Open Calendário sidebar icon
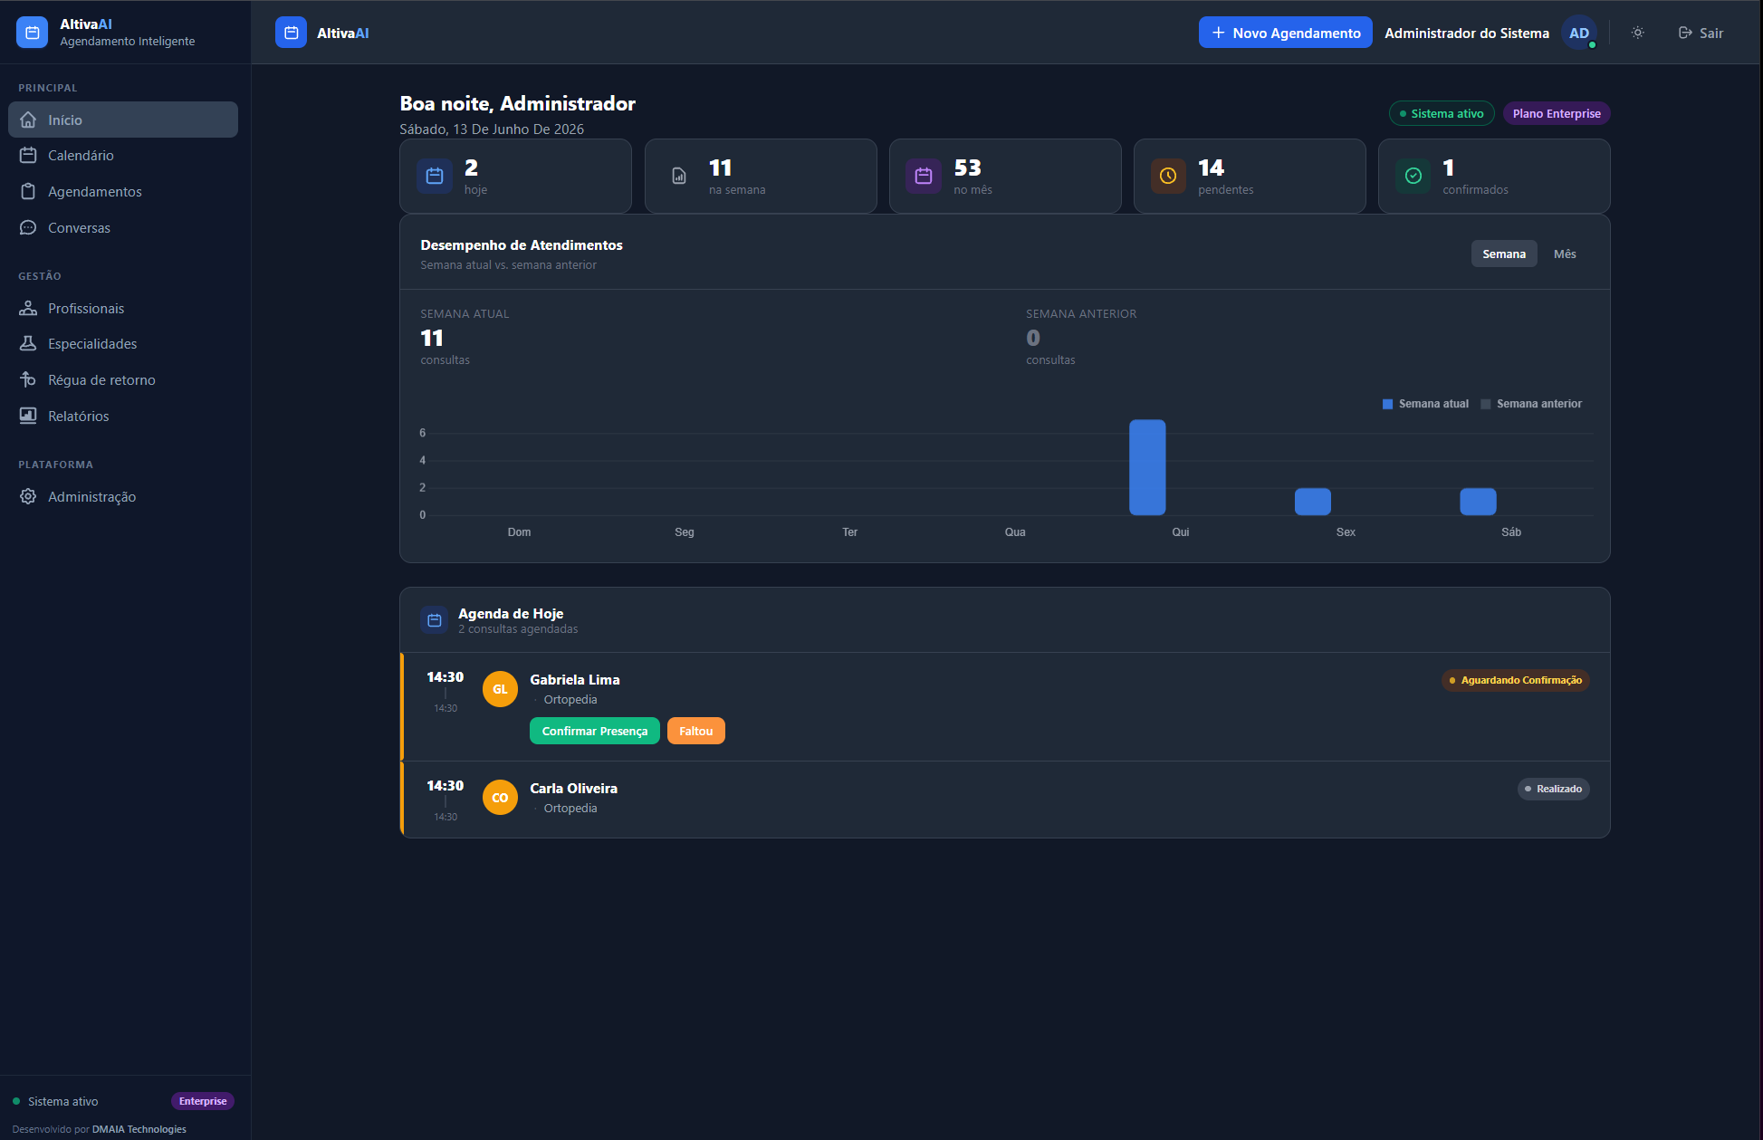1763x1140 pixels. pos(28,156)
